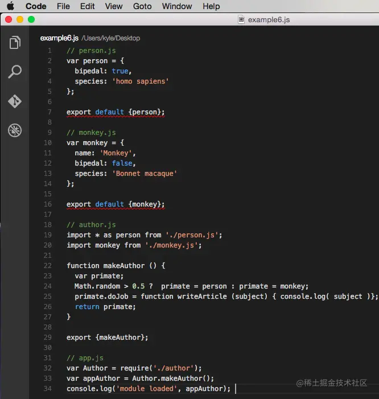The height and width of the screenshot is (399, 379).
Task: Close the window with red button
Action: 9,19
